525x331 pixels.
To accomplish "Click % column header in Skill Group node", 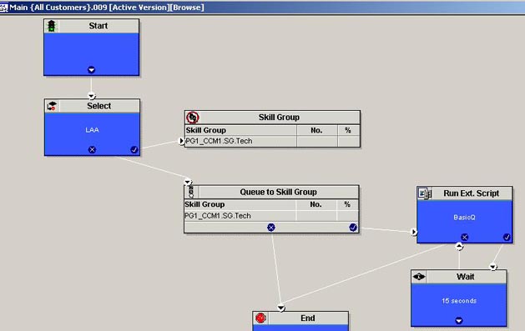I will (347, 130).
